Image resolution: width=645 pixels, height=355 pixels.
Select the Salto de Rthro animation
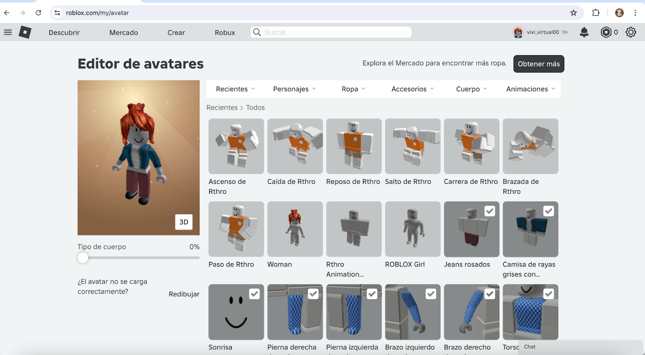pos(413,146)
